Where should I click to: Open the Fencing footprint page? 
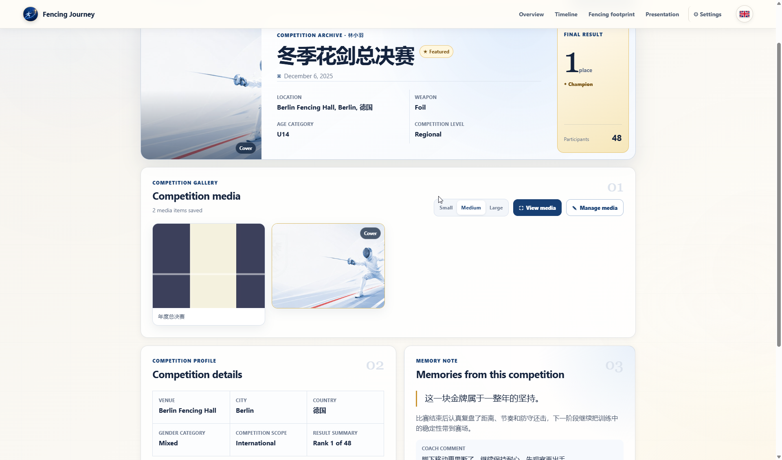point(611,14)
